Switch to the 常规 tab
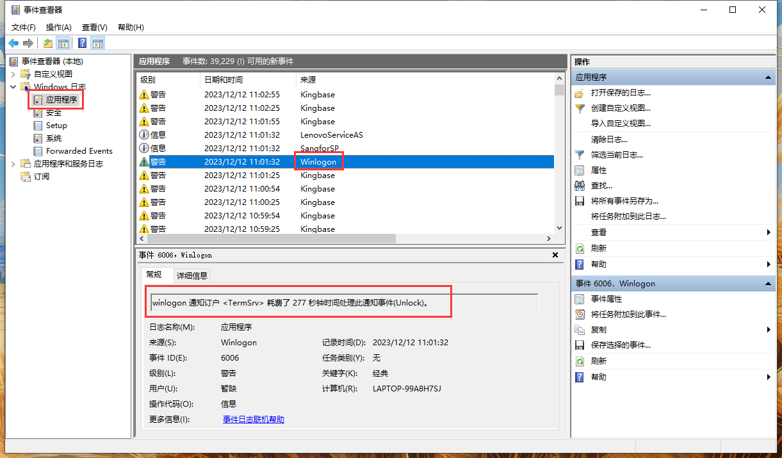This screenshot has height=458, width=782. click(154, 274)
